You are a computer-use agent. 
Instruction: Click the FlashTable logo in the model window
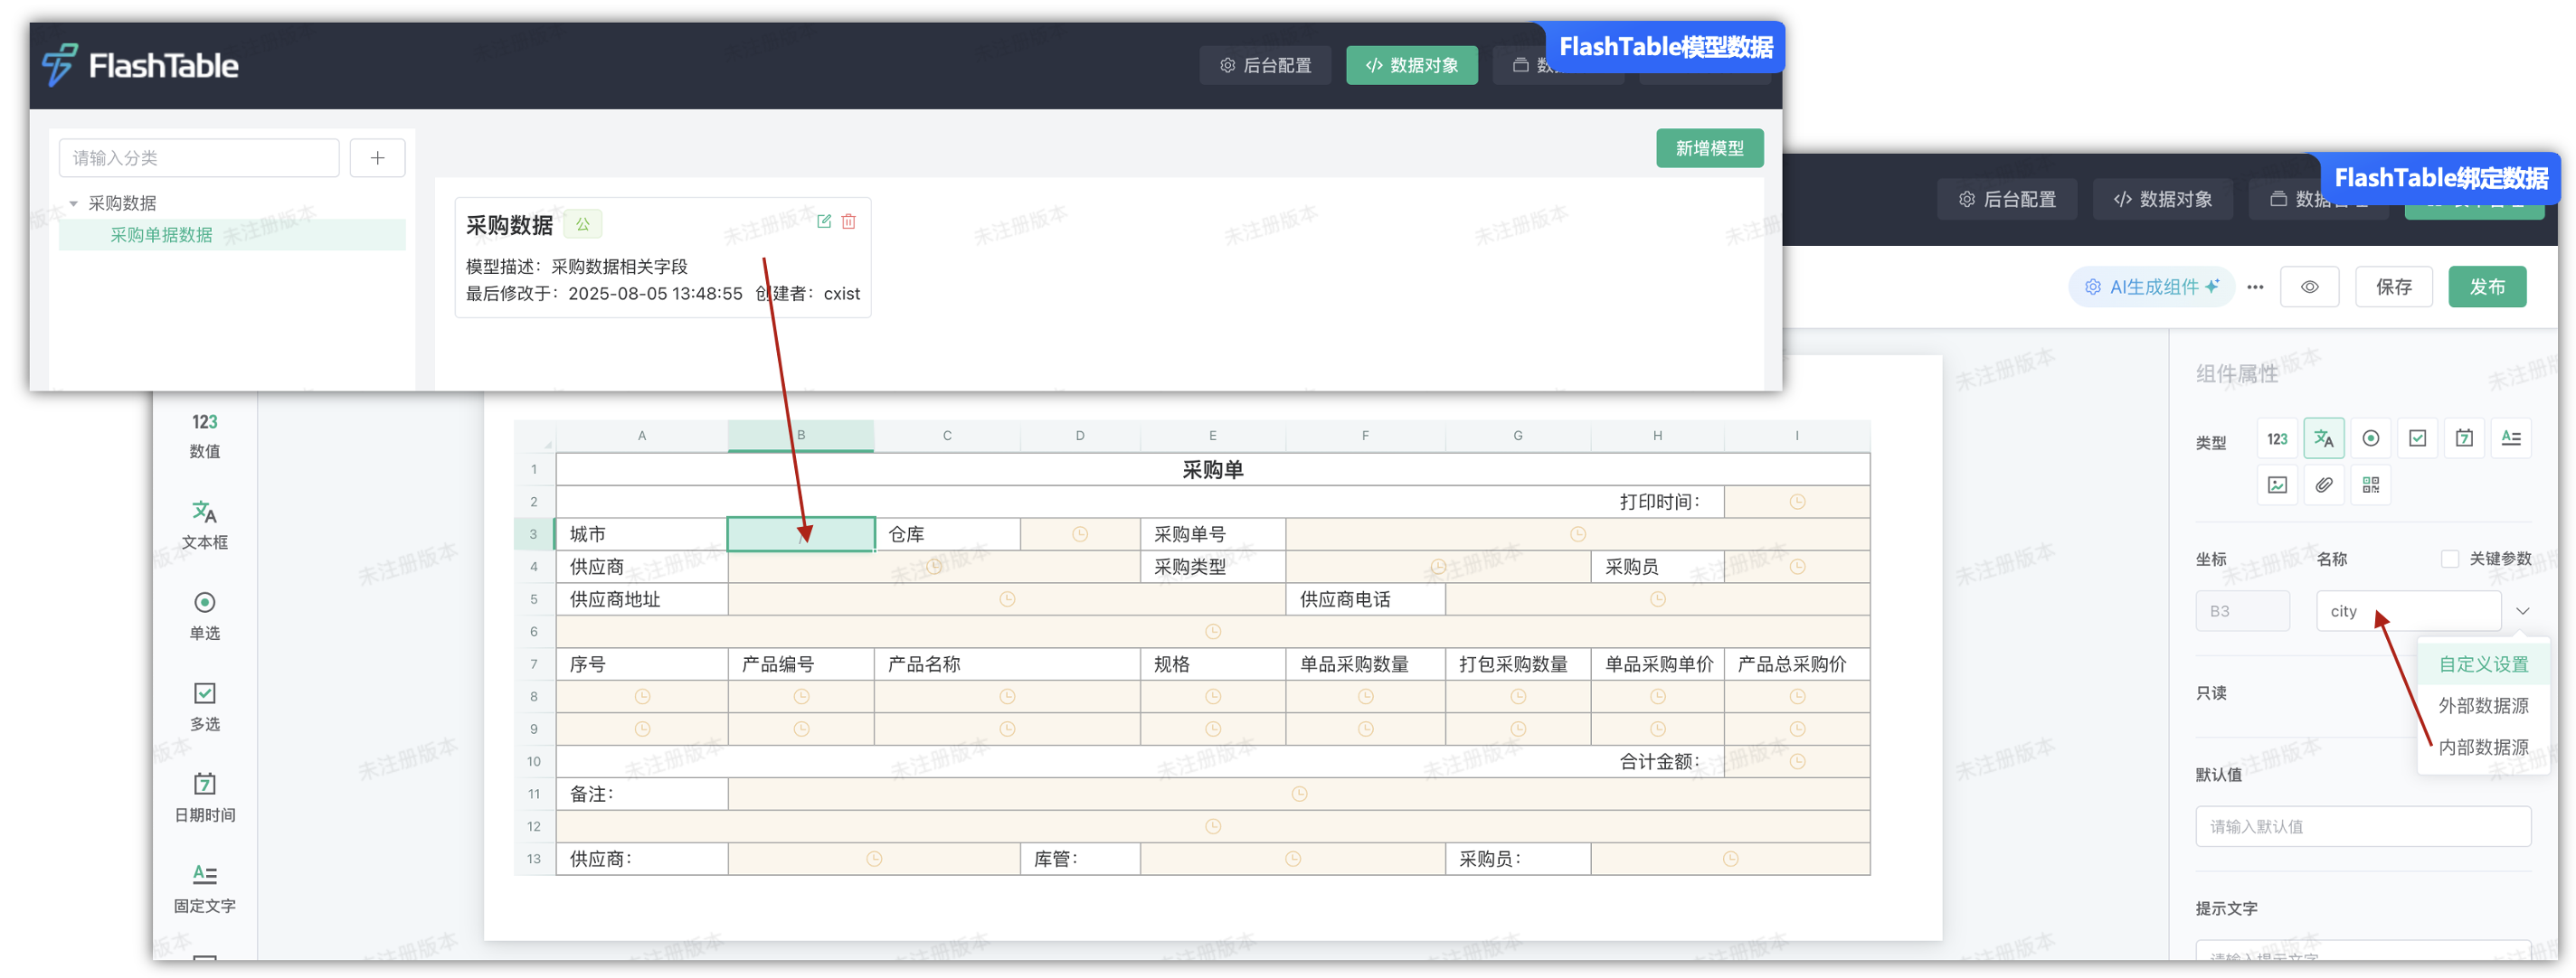tap(140, 66)
